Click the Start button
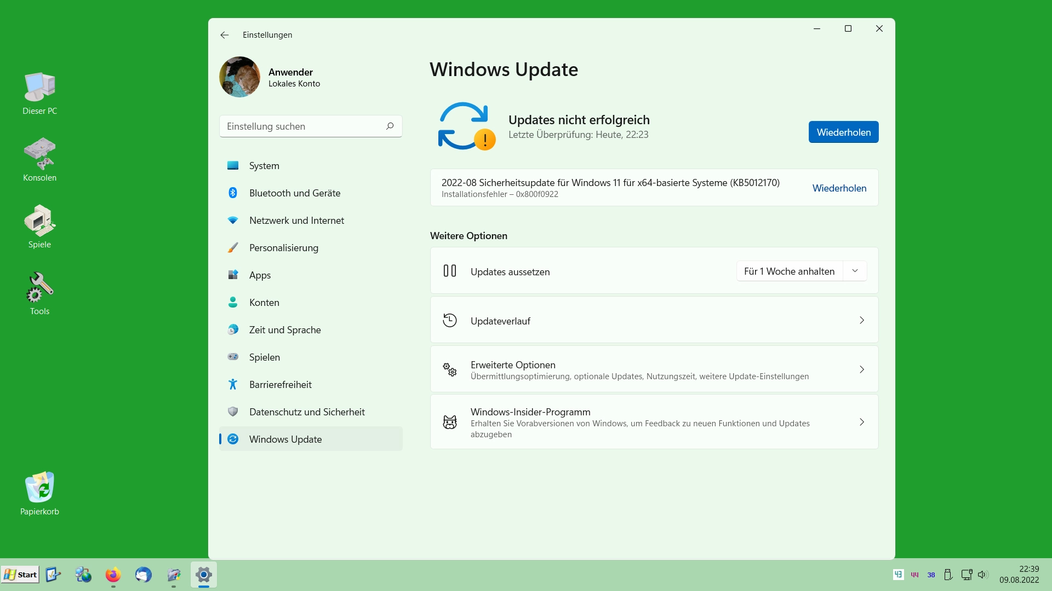This screenshot has height=591, width=1052. point(20,575)
